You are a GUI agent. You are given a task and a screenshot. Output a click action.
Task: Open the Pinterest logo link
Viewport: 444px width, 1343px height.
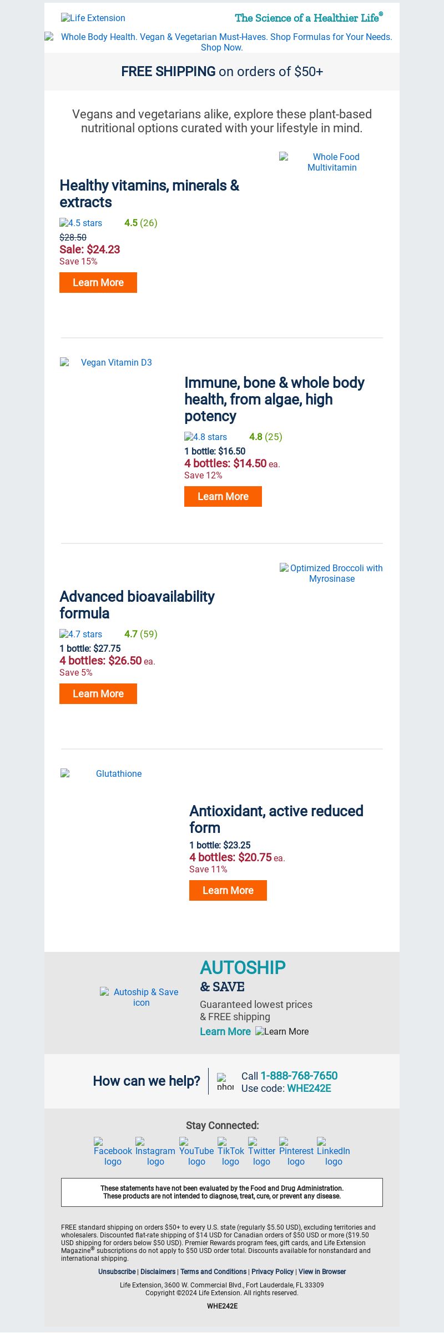(296, 1152)
